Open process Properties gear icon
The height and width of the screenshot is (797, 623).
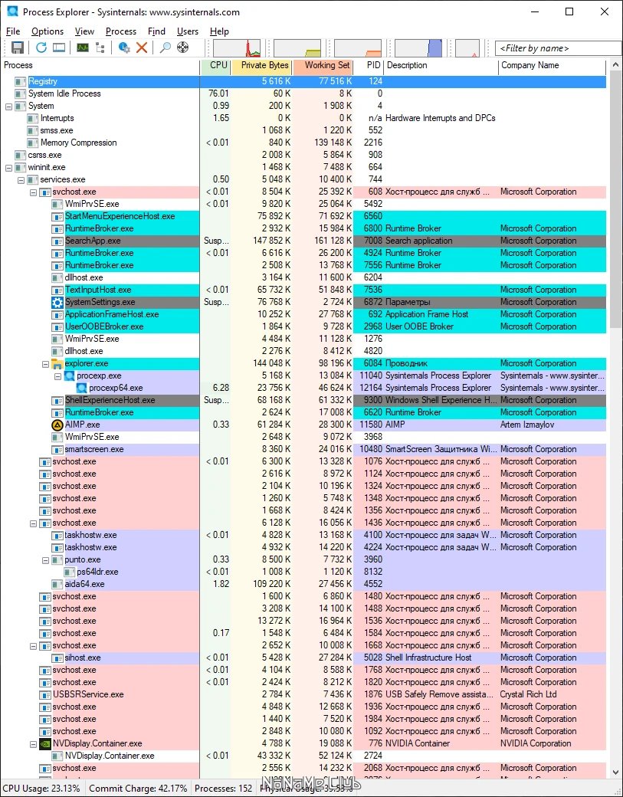(x=124, y=48)
